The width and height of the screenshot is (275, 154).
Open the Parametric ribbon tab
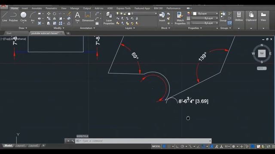click(x=51, y=8)
